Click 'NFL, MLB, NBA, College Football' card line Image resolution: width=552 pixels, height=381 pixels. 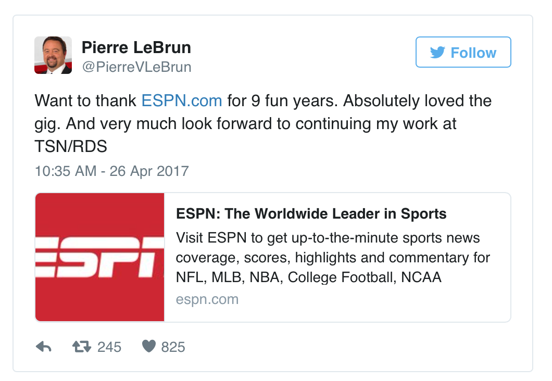(286, 277)
